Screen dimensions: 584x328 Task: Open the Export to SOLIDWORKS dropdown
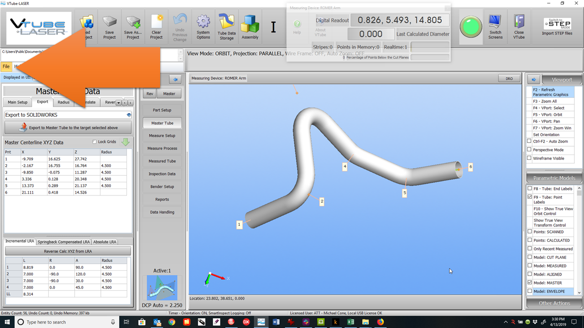[x=129, y=115]
